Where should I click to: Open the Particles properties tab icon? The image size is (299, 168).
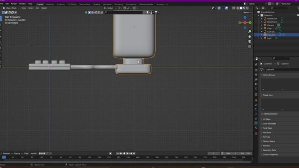click(x=256, y=110)
